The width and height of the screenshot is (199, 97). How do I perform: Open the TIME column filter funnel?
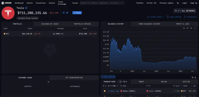pyautogui.click(x=111, y=86)
